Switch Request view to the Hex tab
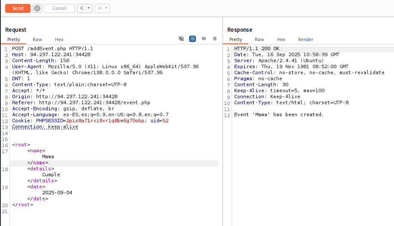This screenshot has height=226, width=394. [59, 39]
